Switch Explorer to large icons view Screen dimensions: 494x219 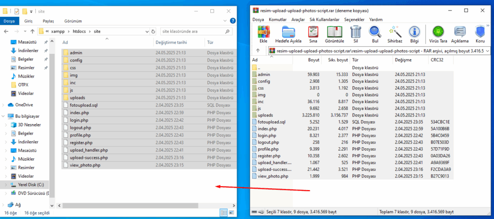pyautogui.click(x=231, y=213)
